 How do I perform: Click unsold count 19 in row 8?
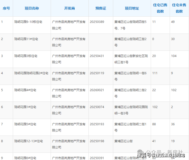[173, 141]
